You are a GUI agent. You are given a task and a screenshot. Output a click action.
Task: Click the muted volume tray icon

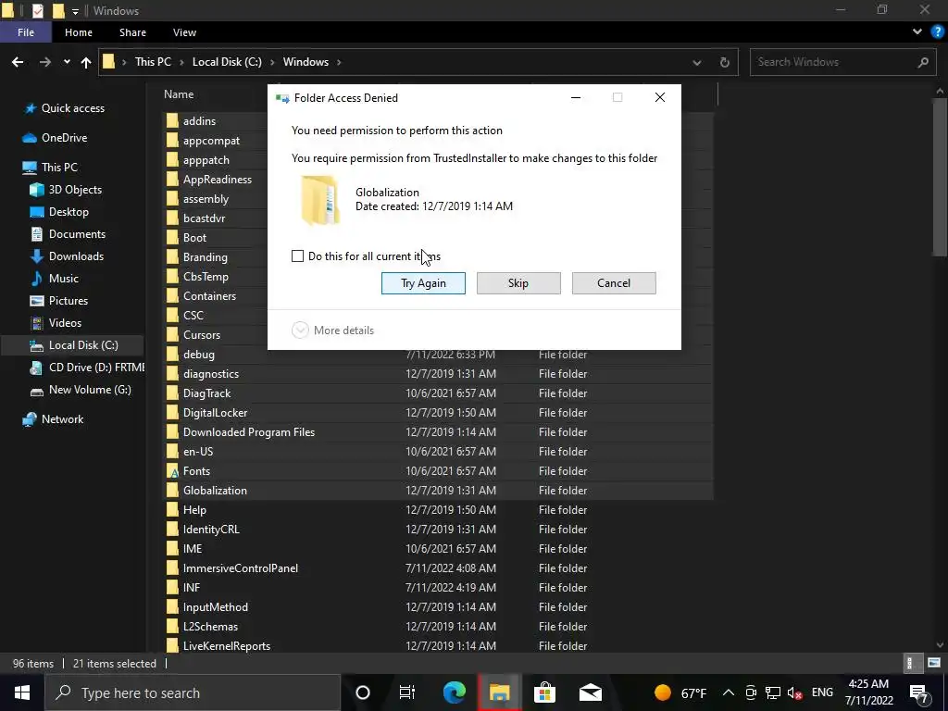pyautogui.click(x=795, y=692)
